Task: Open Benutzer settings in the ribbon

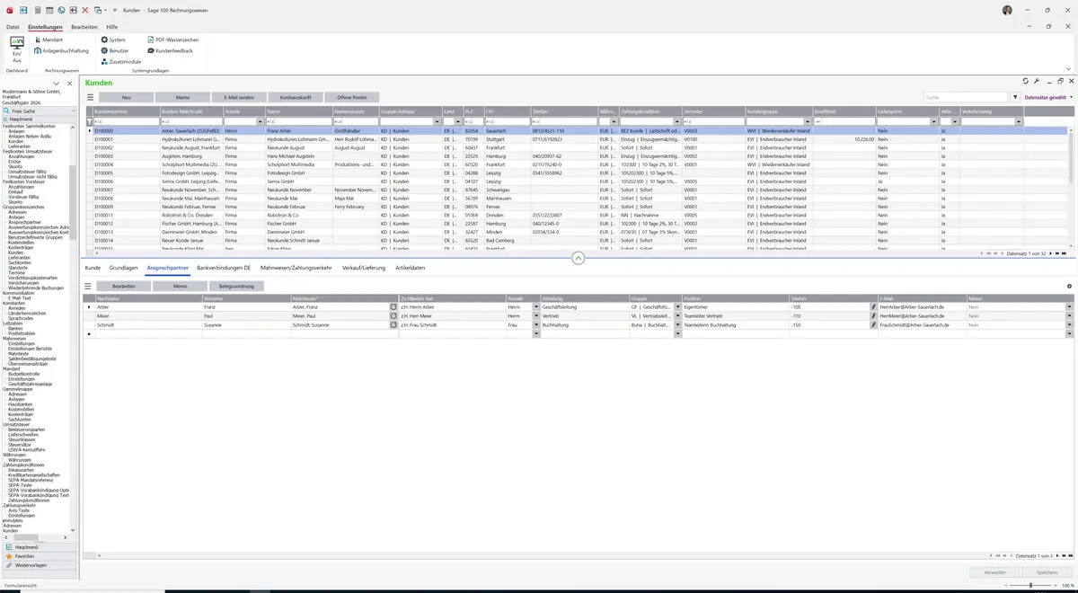Action: 115,51
